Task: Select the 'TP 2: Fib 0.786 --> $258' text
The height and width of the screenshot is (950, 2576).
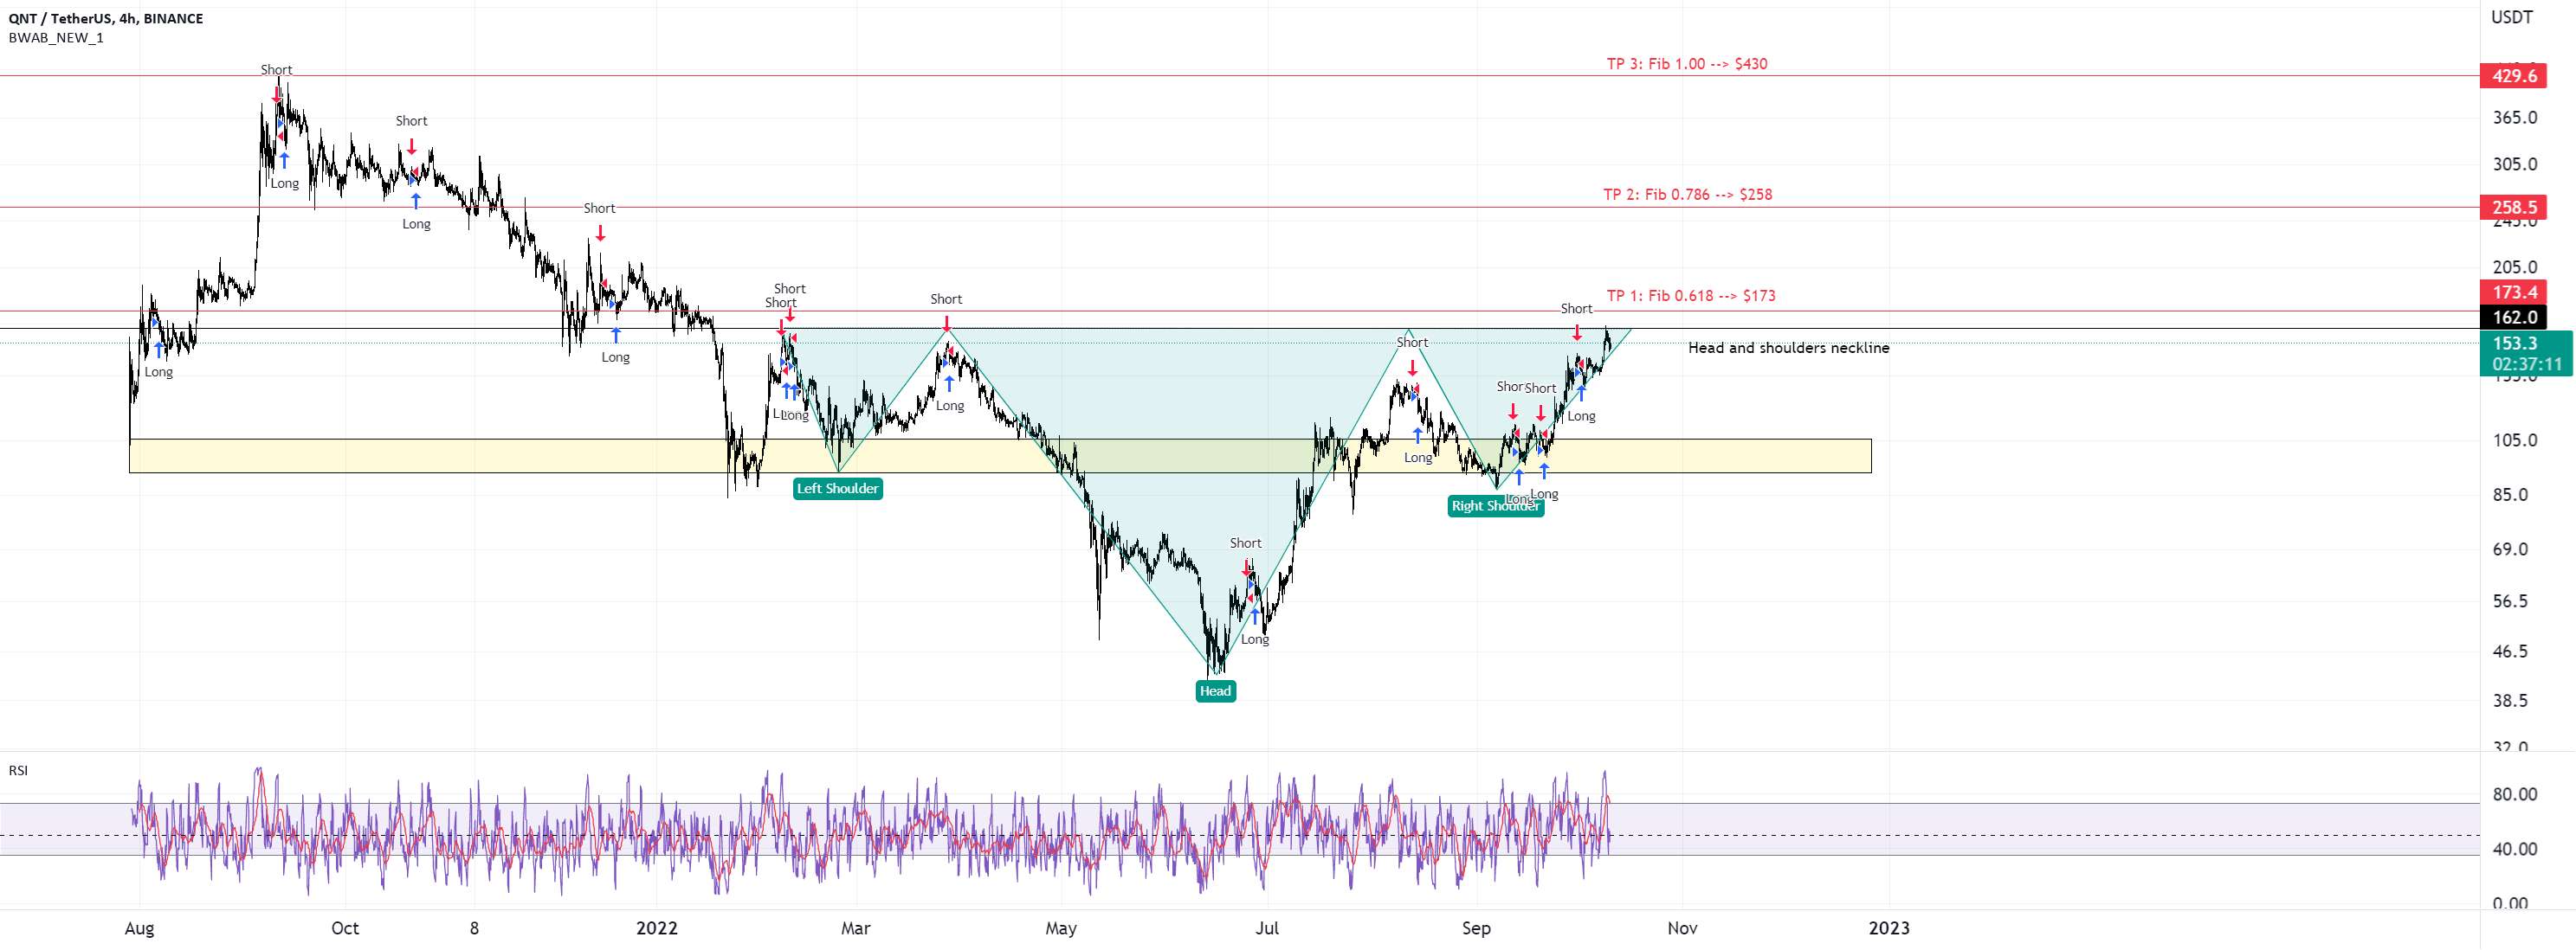Action: pyautogui.click(x=1688, y=195)
